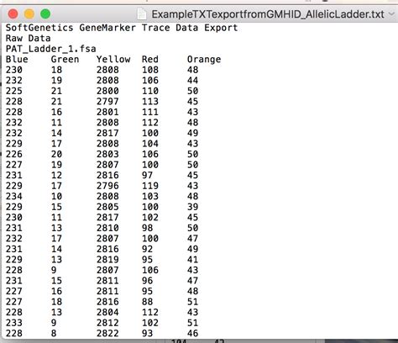Click the Red value 103
This screenshot has width=398, height=343.
click(x=150, y=197)
